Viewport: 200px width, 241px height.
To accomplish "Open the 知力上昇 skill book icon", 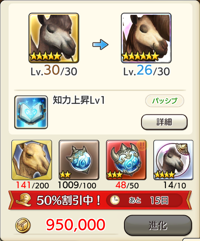I will 31,112.
